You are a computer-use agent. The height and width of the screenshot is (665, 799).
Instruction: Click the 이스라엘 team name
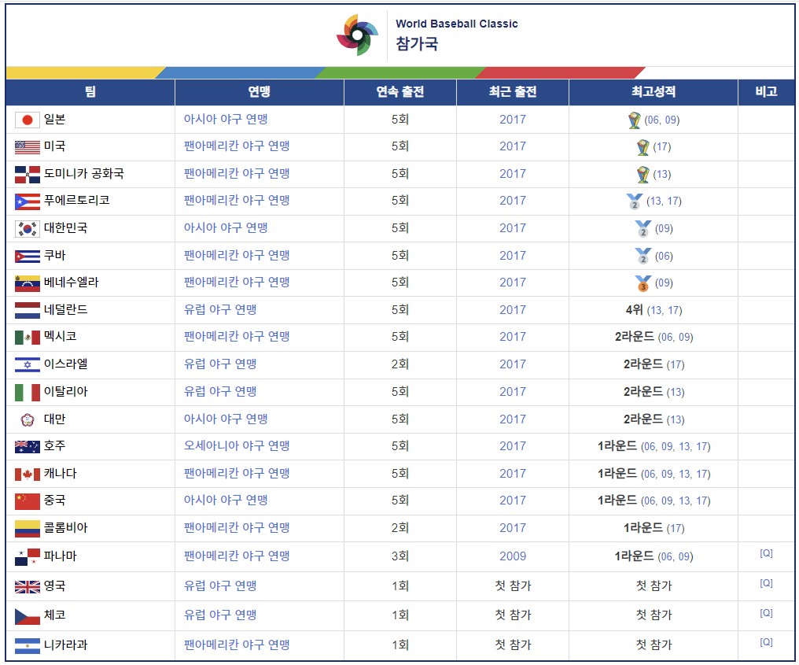tap(66, 364)
